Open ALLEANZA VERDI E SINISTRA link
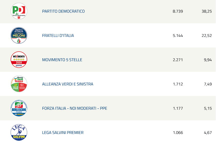The image size is (216, 143). [x=68, y=84]
